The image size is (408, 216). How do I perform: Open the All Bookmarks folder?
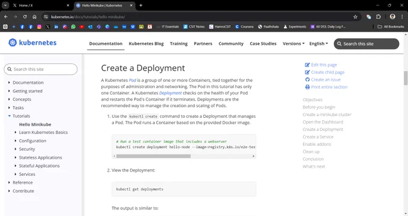(391, 27)
